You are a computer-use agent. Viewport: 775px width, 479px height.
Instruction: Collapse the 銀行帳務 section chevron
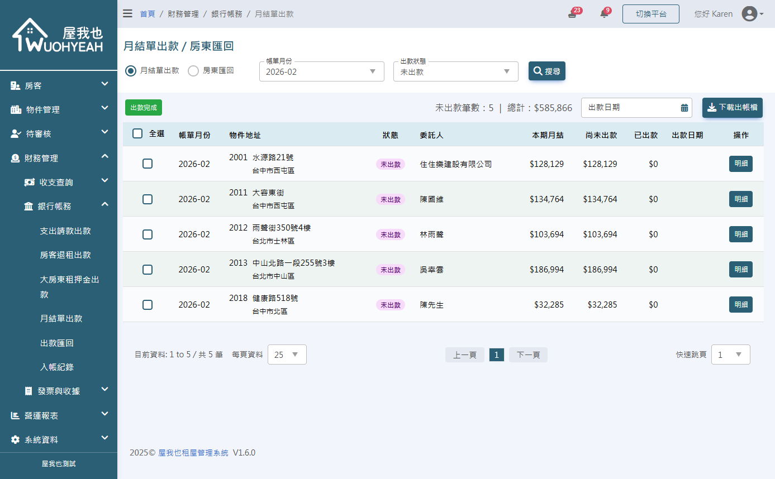[x=104, y=204]
